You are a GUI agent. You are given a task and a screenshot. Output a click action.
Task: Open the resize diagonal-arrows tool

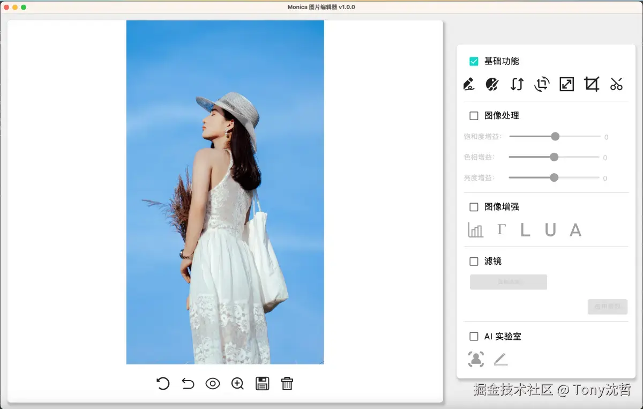(x=567, y=84)
